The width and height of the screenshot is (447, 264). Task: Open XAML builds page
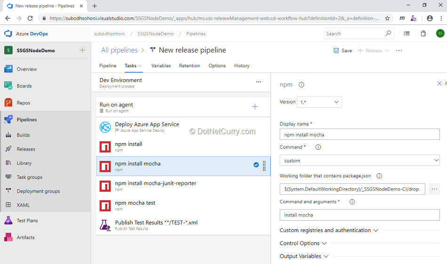tap(23, 205)
